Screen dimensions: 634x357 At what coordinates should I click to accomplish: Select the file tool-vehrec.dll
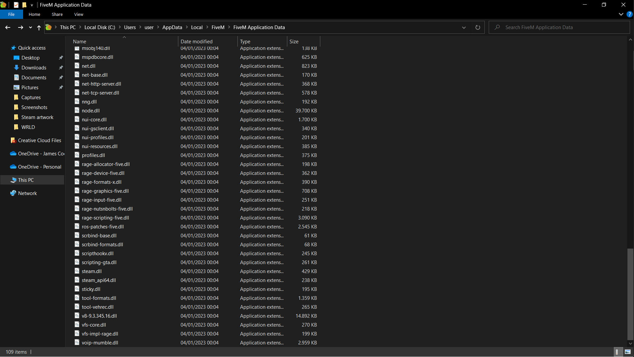(98, 307)
